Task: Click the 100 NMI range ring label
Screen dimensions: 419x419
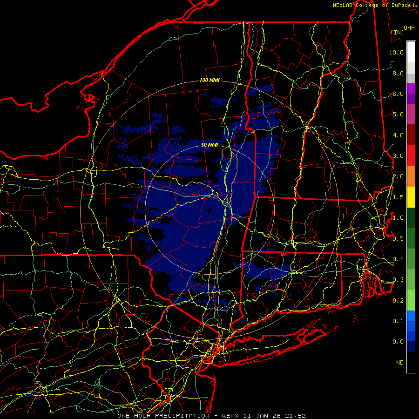Action: 209,80
